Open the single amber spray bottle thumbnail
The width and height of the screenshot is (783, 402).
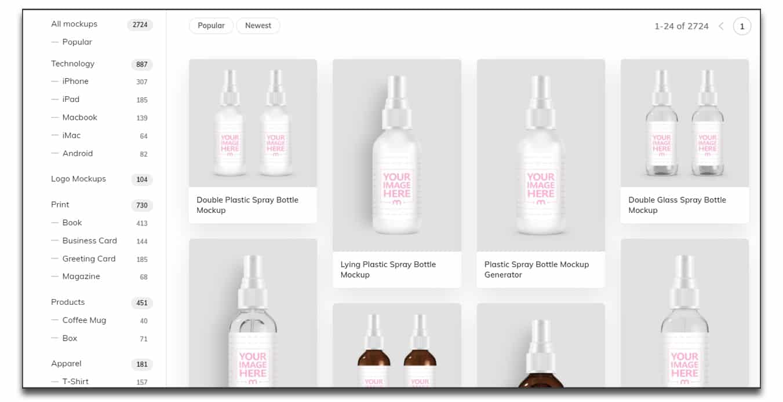(541, 345)
